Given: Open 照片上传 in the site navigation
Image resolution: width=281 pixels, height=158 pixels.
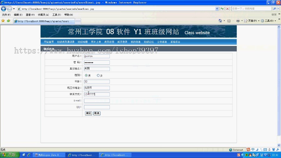Looking at the screenshot, I should pyautogui.click(x=96, y=42).
